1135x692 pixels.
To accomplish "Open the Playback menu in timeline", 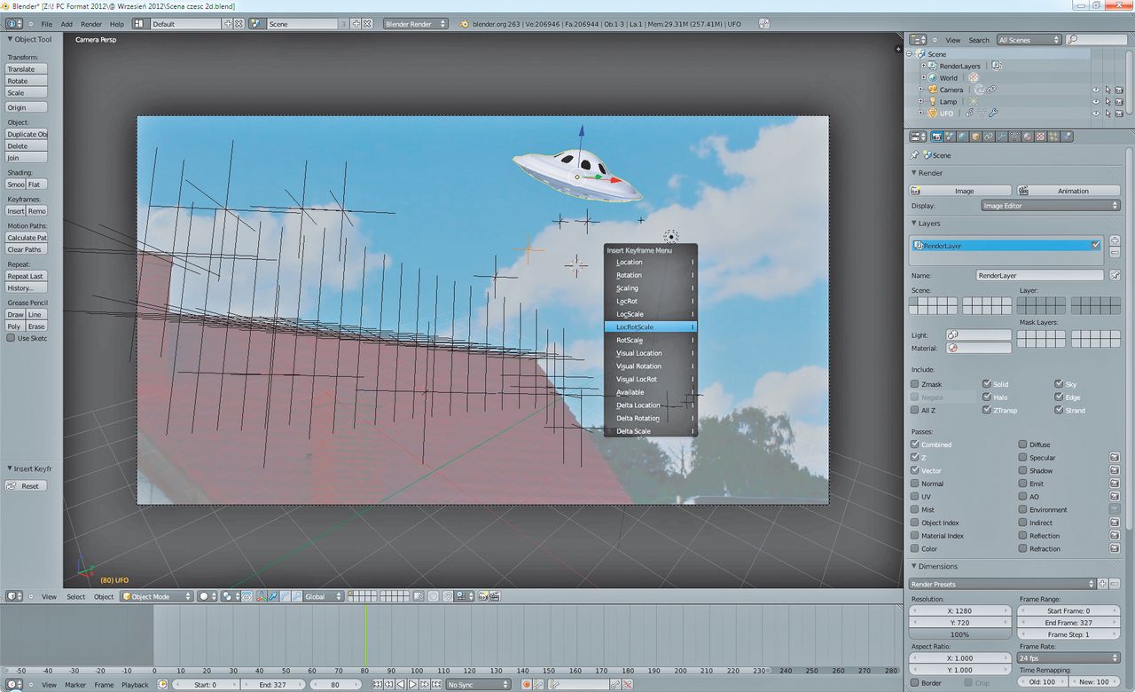I will coord(135,684).
